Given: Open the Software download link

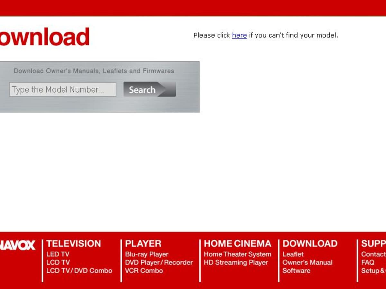Looking at the screenshot, I should pos(296,271).
